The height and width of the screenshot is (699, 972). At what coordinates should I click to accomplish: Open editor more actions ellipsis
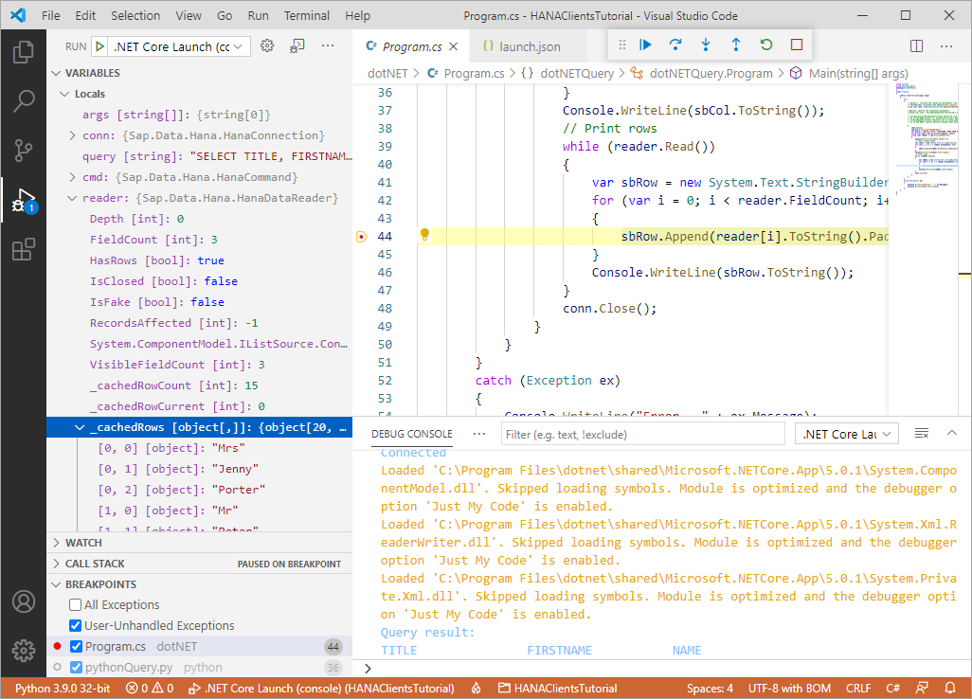click(946, 45)
